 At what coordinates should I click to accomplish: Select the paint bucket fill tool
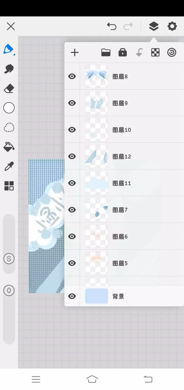pyautogui.click(x=9, y=147)
